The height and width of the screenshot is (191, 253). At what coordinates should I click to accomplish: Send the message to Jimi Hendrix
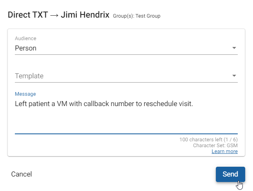[x=230, y=174]
